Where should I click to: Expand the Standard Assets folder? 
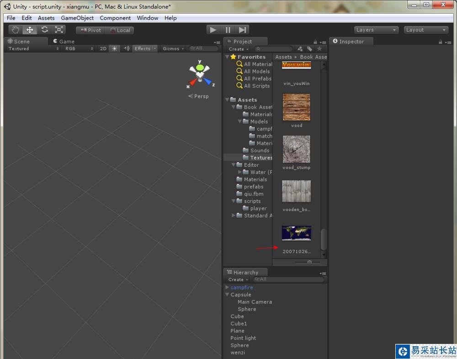tap(233, 215)
